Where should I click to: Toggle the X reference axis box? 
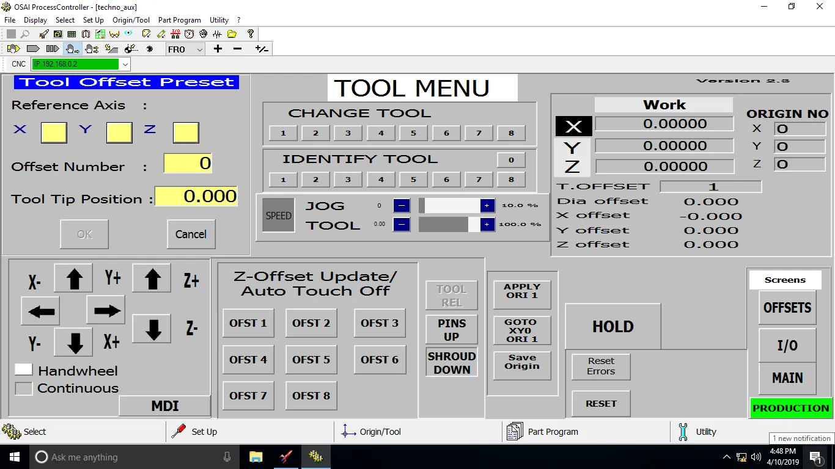click(54, 133)
